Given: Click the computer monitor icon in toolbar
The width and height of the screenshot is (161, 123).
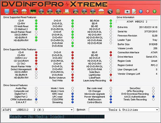Looking at the screenshot, I should click(7, 11).
